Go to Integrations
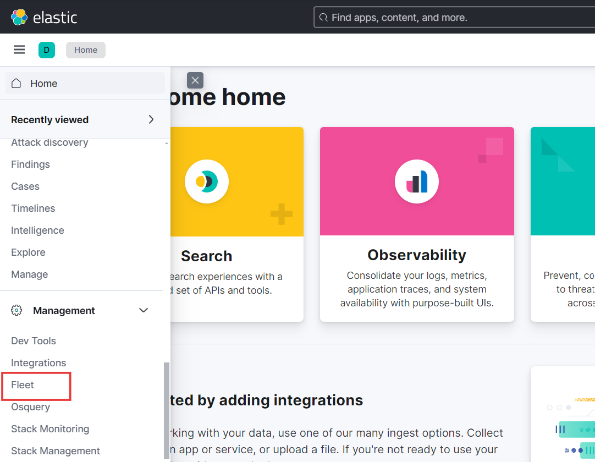Image resolution: width=595 pixels, height=462 pixels. [38, 363]
